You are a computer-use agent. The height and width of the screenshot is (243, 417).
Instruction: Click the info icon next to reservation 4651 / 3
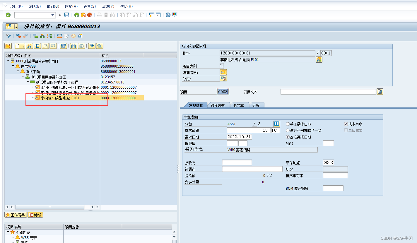[277, 124]
